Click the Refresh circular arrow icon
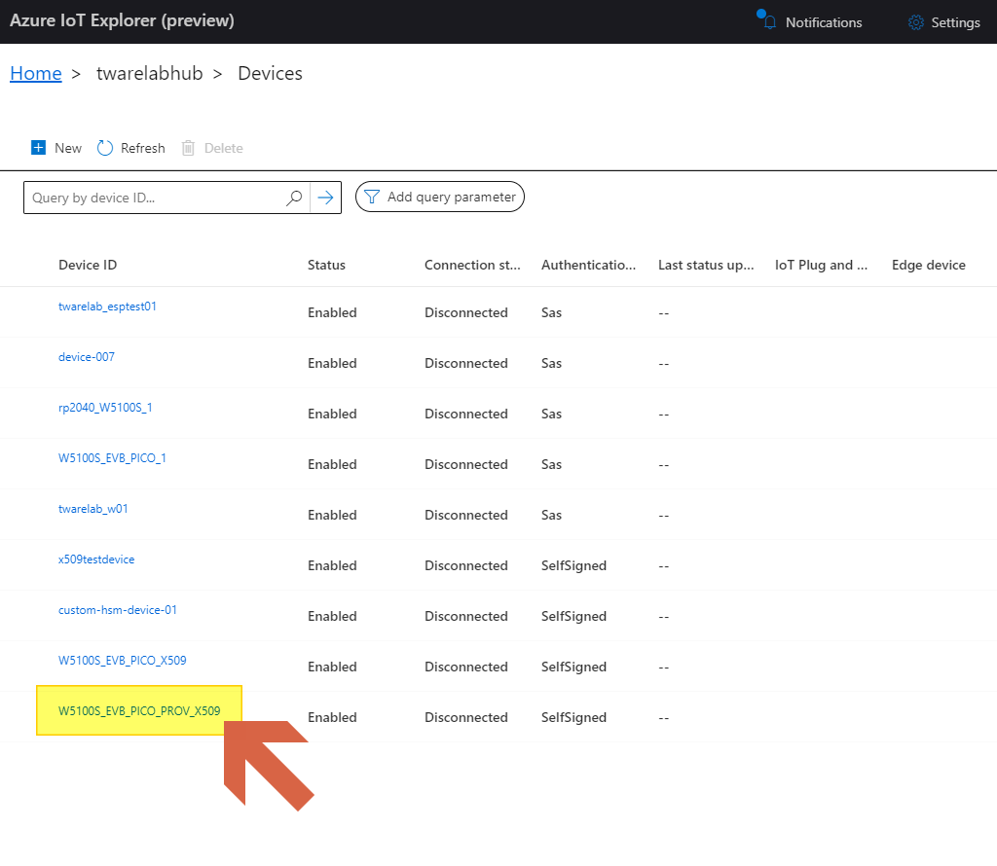The height and width of the screenshot is (866, 997). (x=105, y=148)
